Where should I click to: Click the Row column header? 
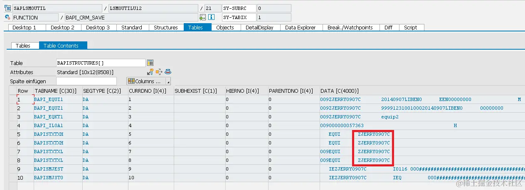click(25, 91)
